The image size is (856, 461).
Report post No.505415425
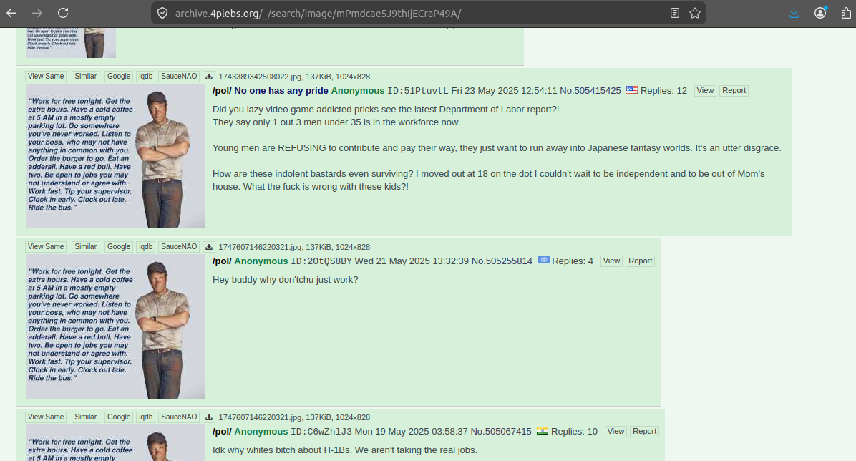click(x=734, y=91)
